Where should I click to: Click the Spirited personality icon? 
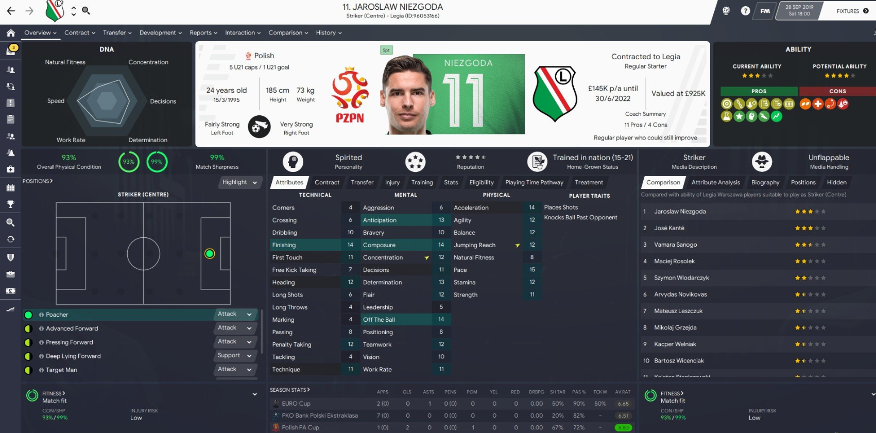[x=293, y=162]
